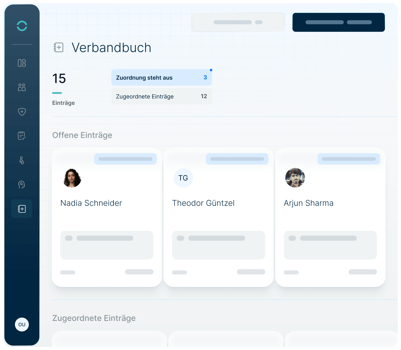Open the dashboard layout icon in sidebar
This screenshot has height=350, width=401.
coord(22,63)
